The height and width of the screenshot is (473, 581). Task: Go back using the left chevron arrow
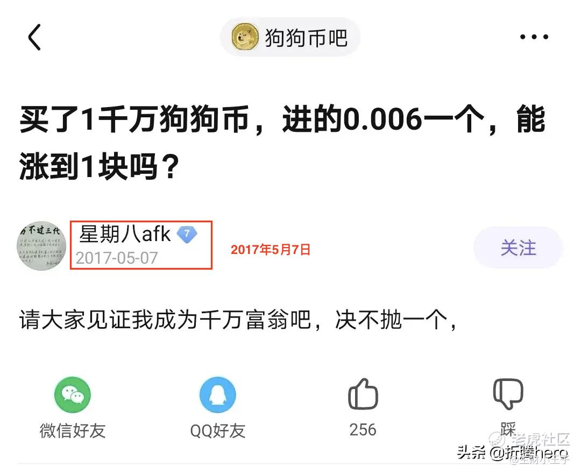(34, 37)
